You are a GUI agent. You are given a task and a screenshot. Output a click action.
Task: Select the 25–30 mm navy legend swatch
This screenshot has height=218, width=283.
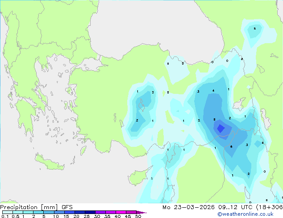coord(90,212)
